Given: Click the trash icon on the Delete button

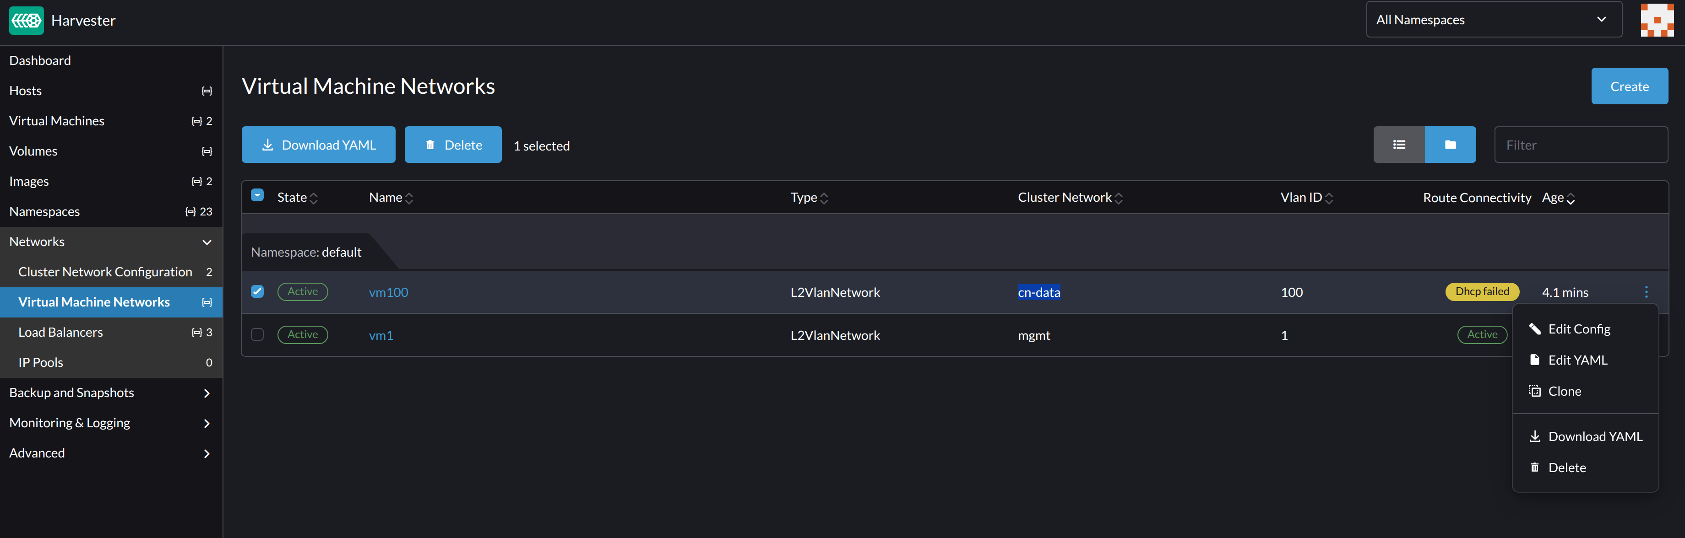Looking at the screenshot, I should click(x=431, y=144).
